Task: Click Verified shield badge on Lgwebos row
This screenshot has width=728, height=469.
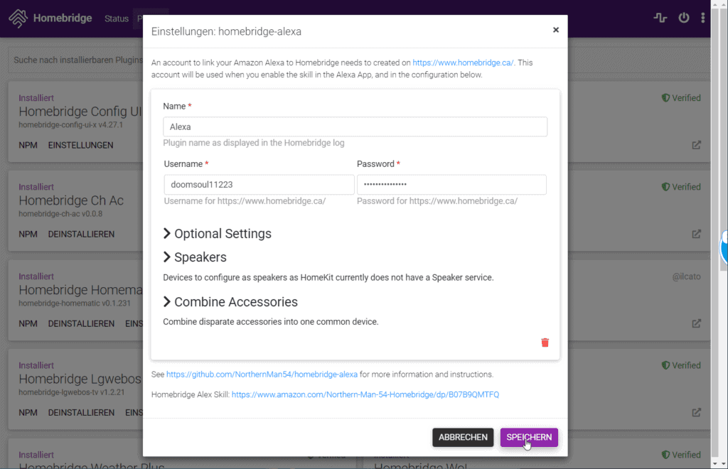Action: point(681,365)
